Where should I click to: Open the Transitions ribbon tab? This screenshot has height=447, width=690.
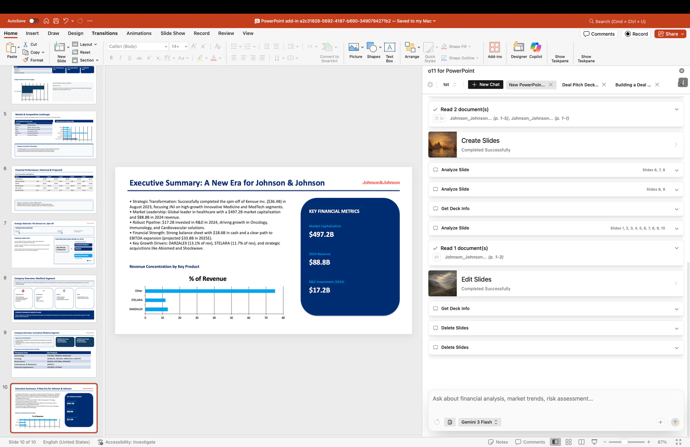click(105, 33)
